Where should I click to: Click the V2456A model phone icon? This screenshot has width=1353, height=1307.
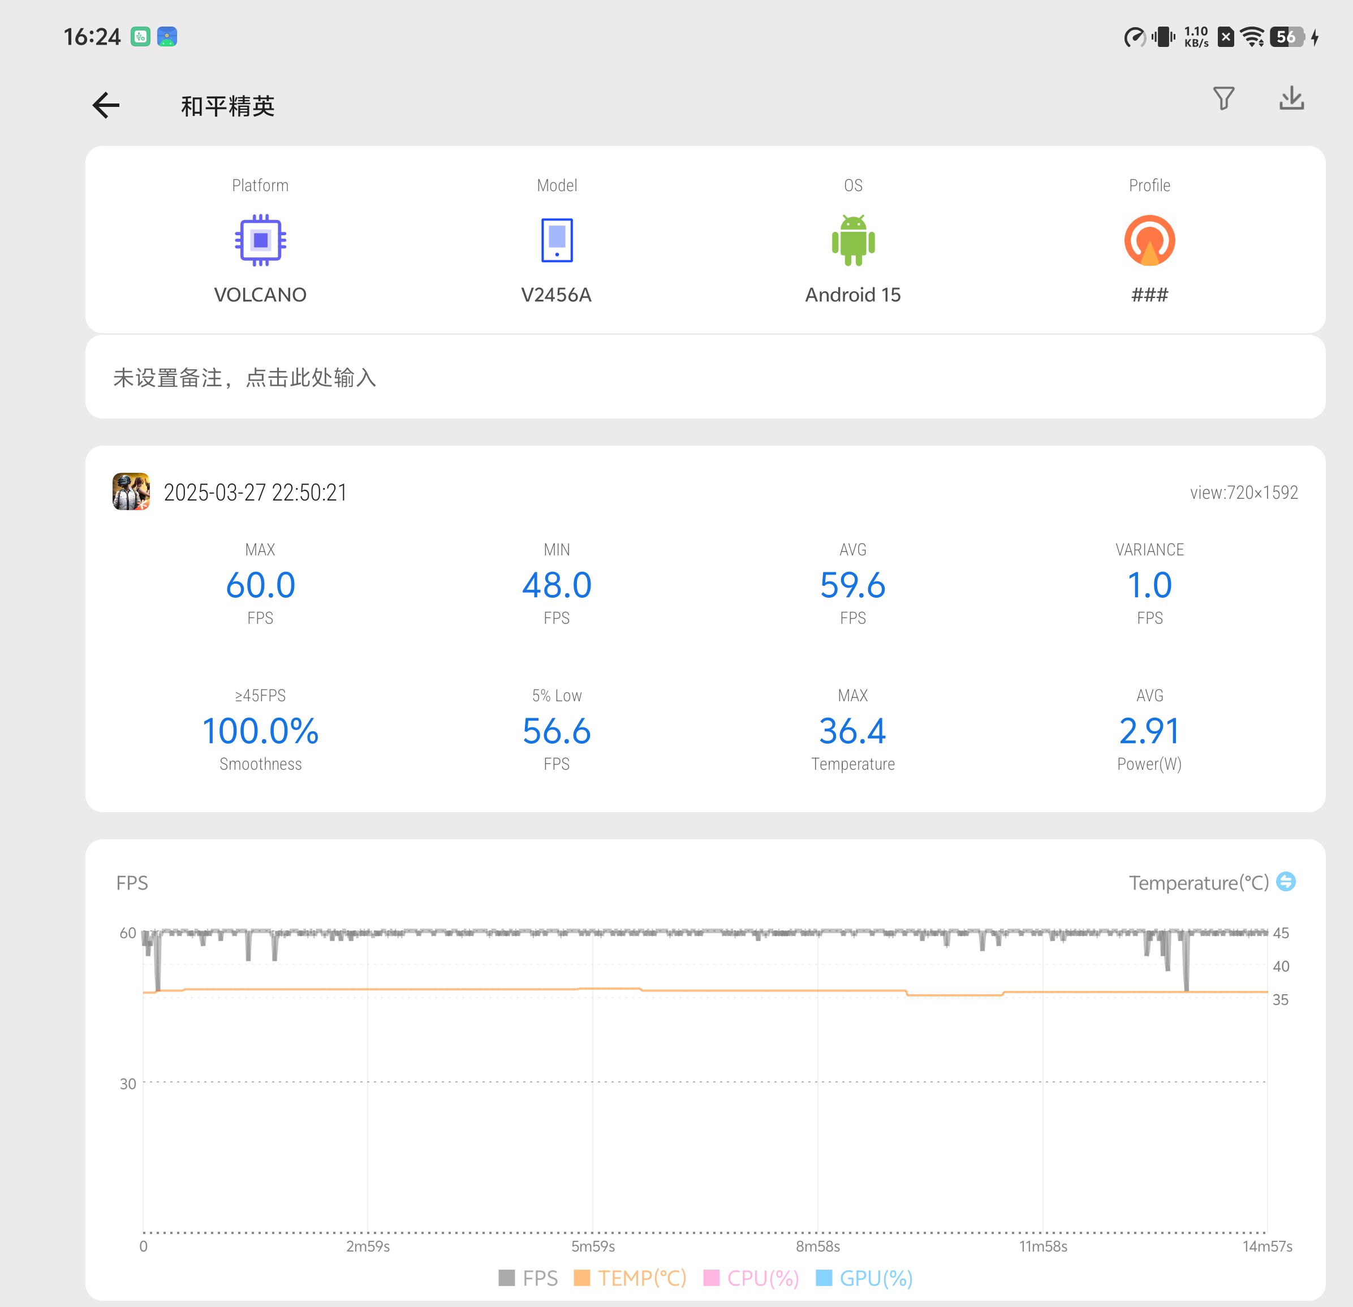(x=557, y=240)
